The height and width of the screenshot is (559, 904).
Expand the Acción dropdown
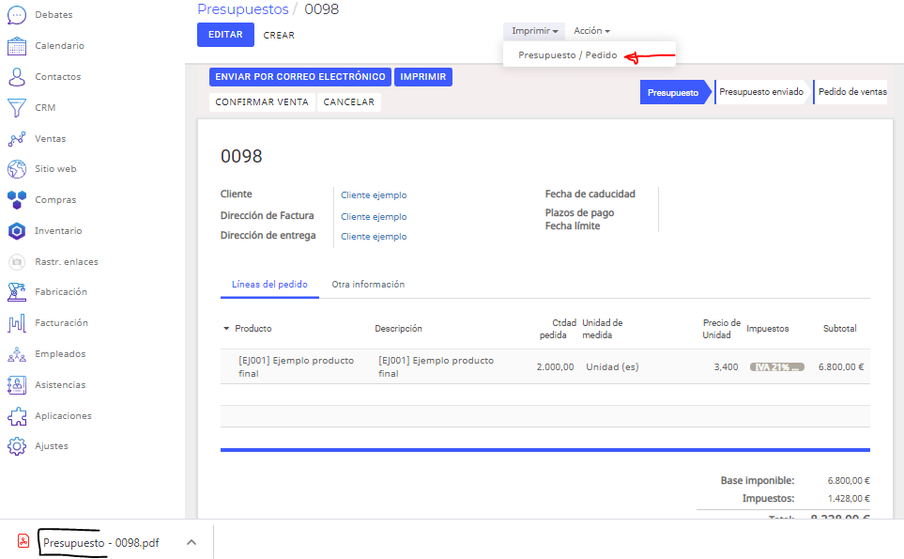pos(591,31)
